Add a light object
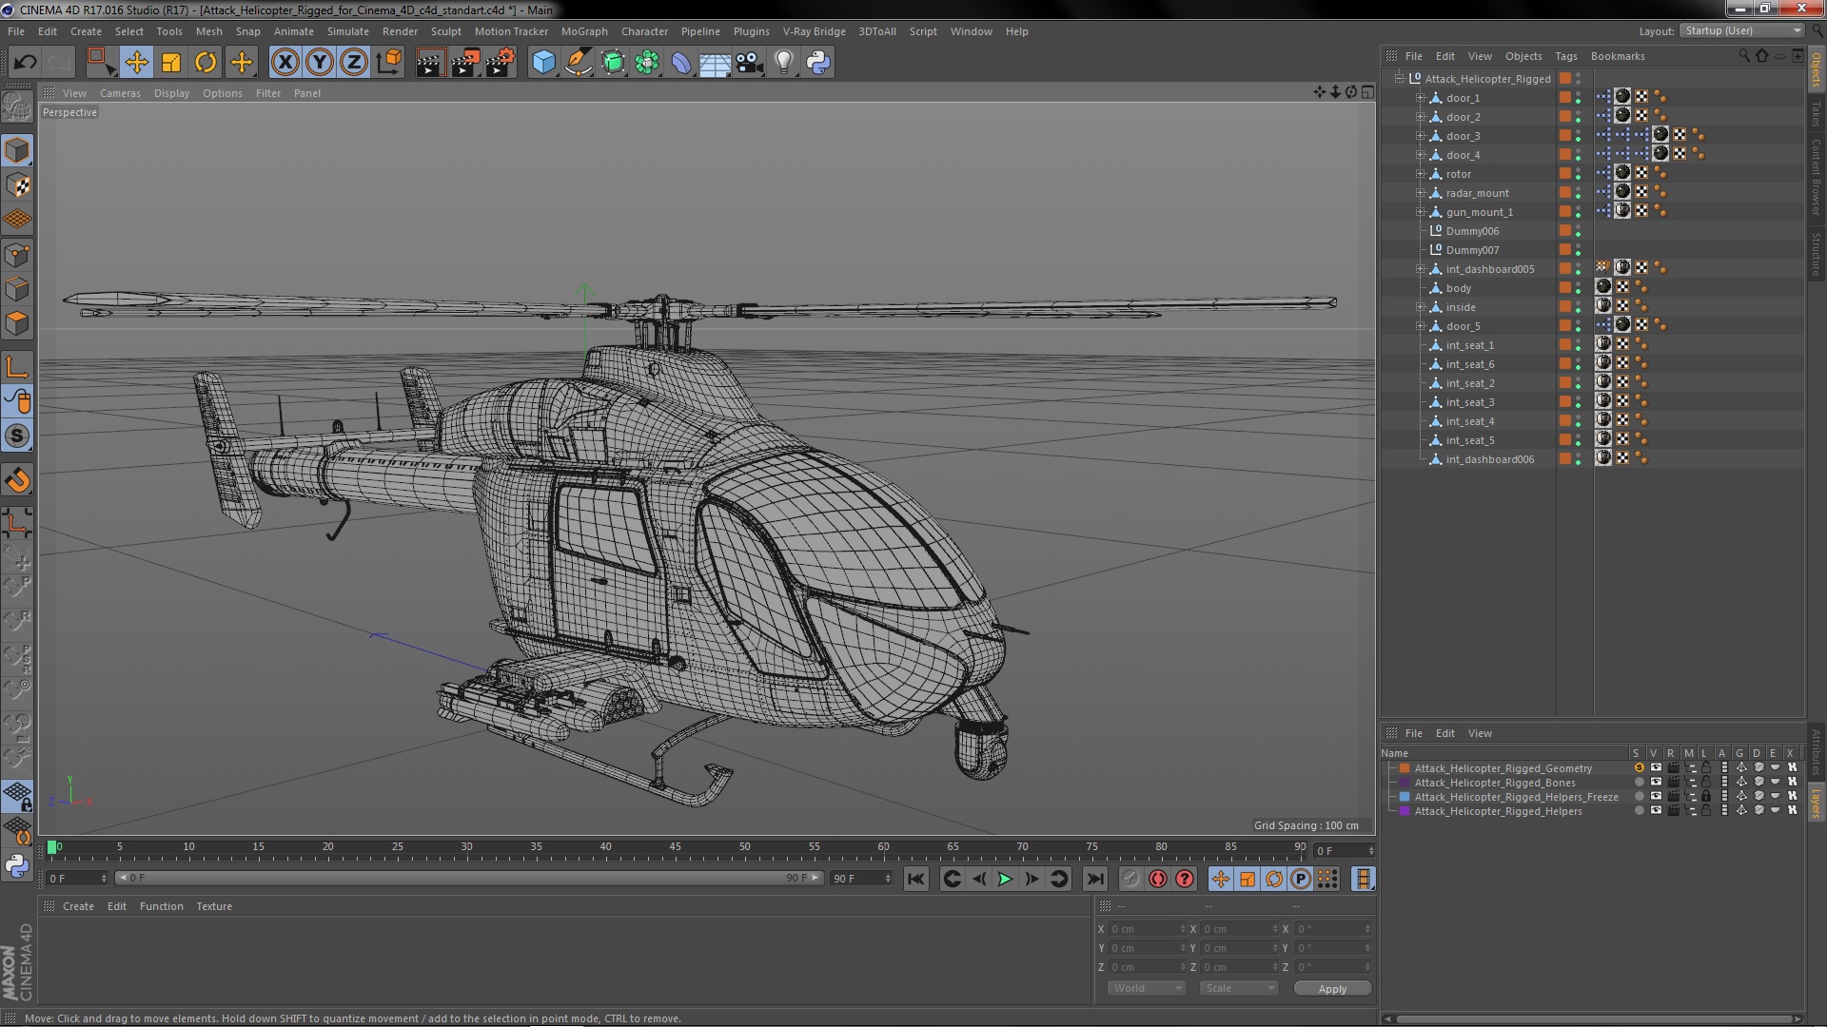This screenshot has height=1027, width=1827. point(784,63)
